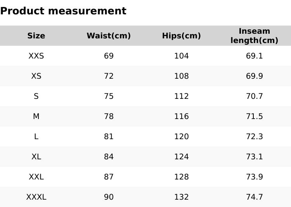Click the L size row label
The height and width of the screenshot is (207, 291).
point(36,137)
